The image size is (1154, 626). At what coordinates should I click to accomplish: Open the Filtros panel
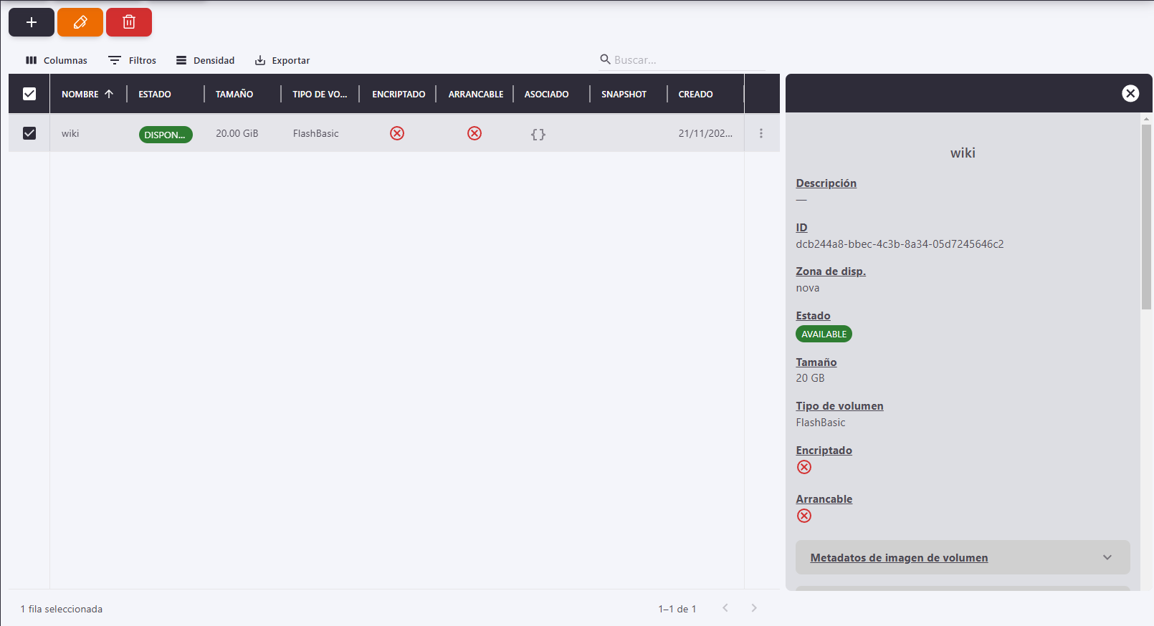[133, 60]
